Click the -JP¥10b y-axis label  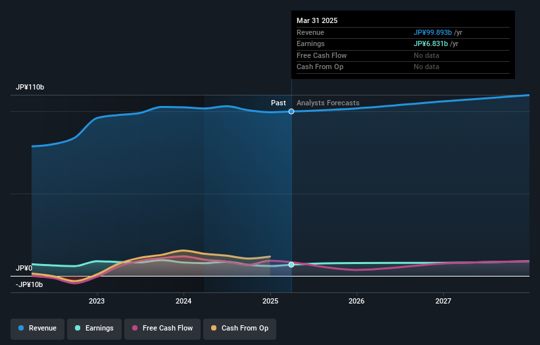coord(30,284)
